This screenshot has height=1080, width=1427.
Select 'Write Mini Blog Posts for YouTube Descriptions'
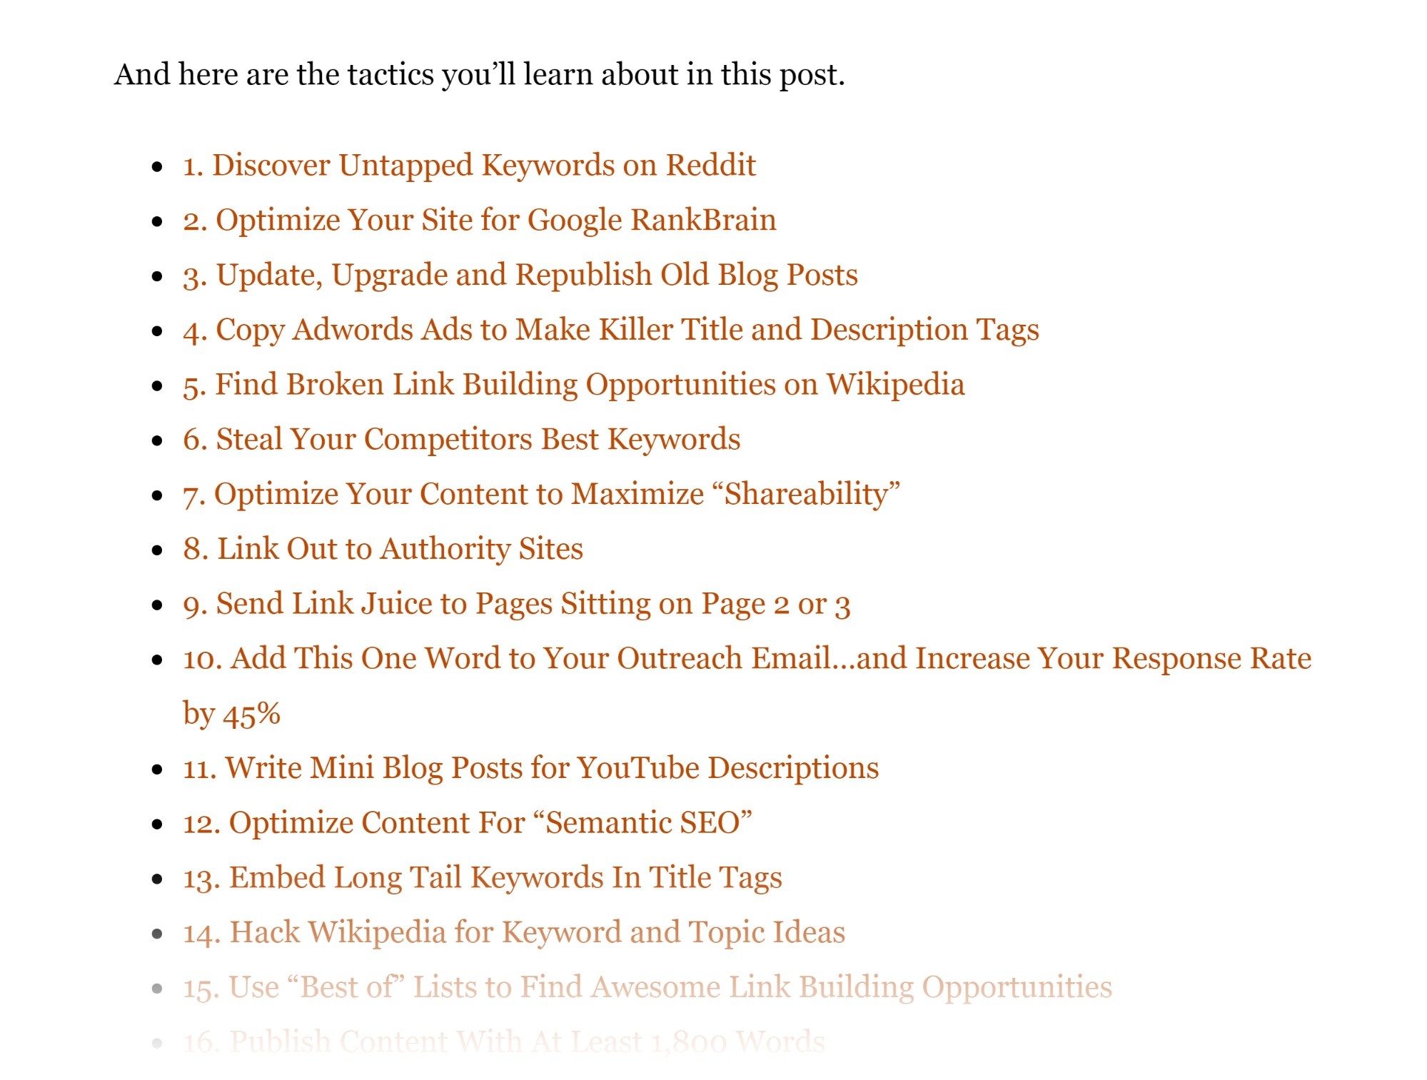[531, 768]
